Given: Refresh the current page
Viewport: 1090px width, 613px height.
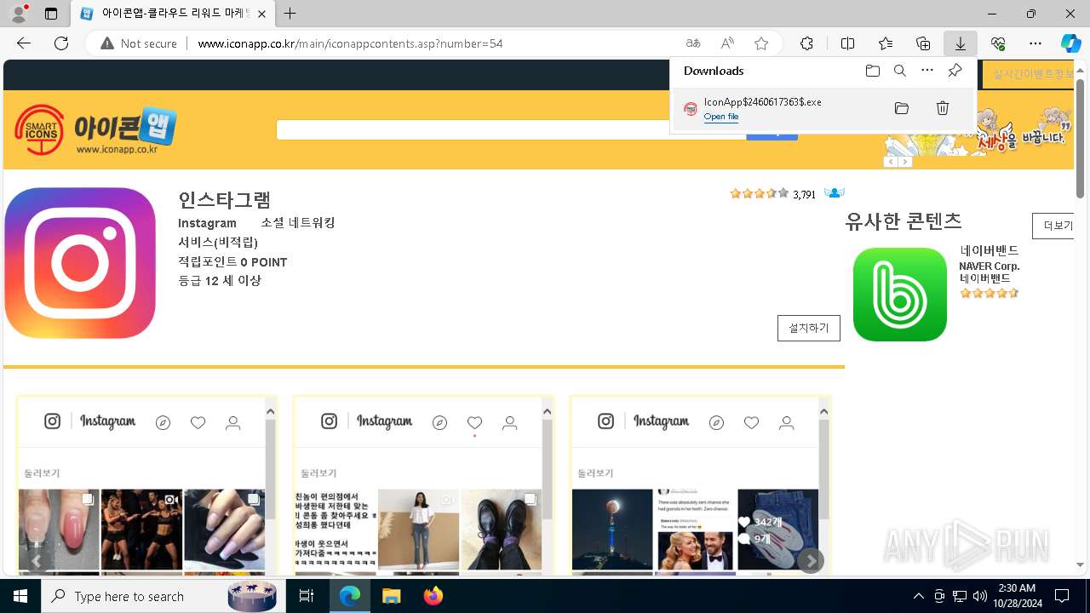Looking at the screenshot, I should click(x=61, y=43).
